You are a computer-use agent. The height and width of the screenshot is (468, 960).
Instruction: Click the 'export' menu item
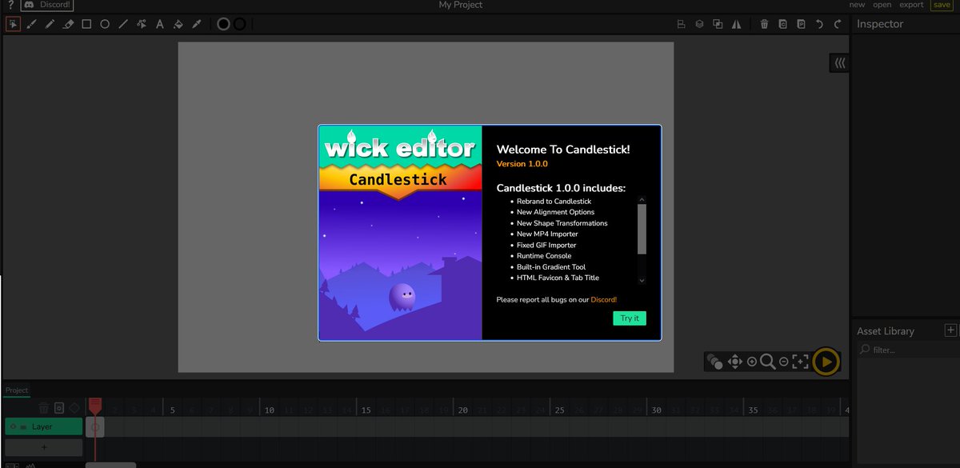pyautogui.click(x=911, y=5)
